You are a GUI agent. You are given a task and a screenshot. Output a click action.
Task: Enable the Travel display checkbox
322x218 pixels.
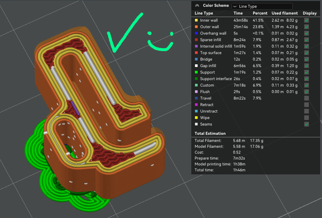[x=306, y=98]
